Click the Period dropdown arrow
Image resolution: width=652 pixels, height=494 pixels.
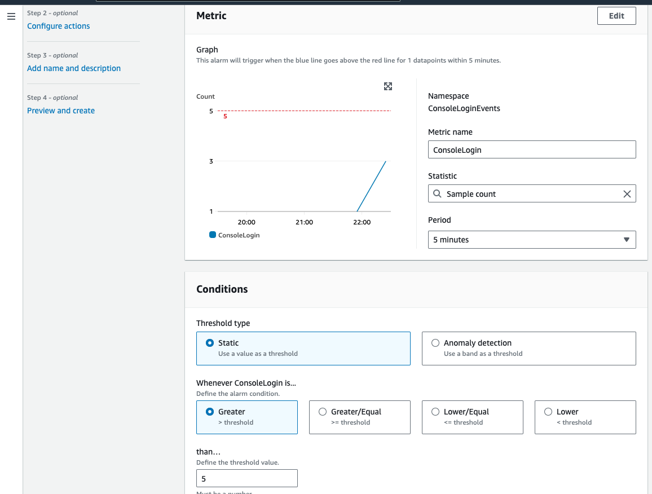point(626,240)
